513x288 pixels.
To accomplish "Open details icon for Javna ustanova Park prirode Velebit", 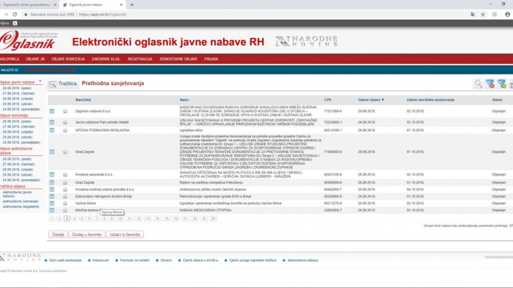I will tap(52, 122).
